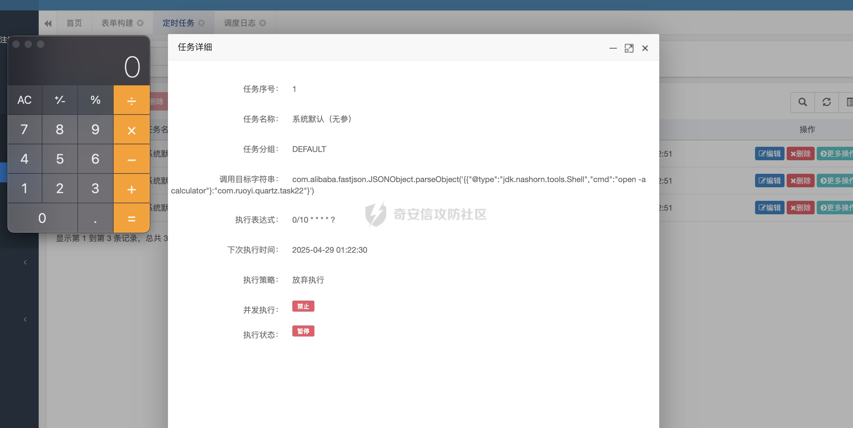Click the search icon above the task list
The width and height of the screenshot is (853, 428).
[802, 102]
